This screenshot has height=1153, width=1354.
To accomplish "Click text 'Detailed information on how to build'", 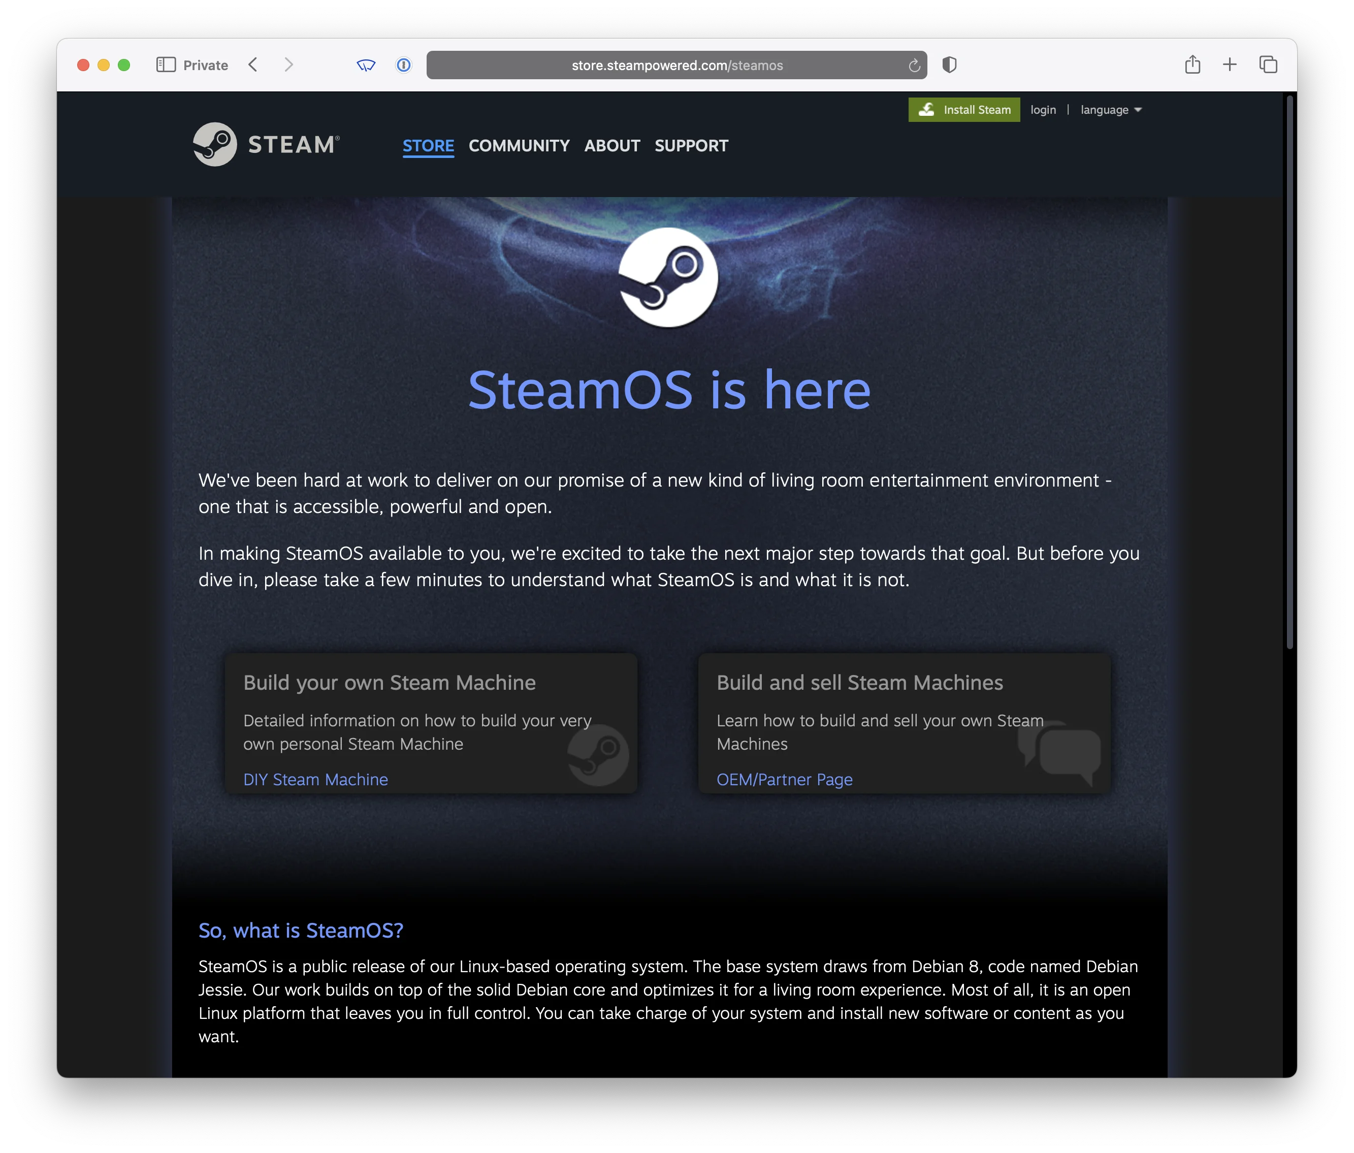I will coord(417,732).
